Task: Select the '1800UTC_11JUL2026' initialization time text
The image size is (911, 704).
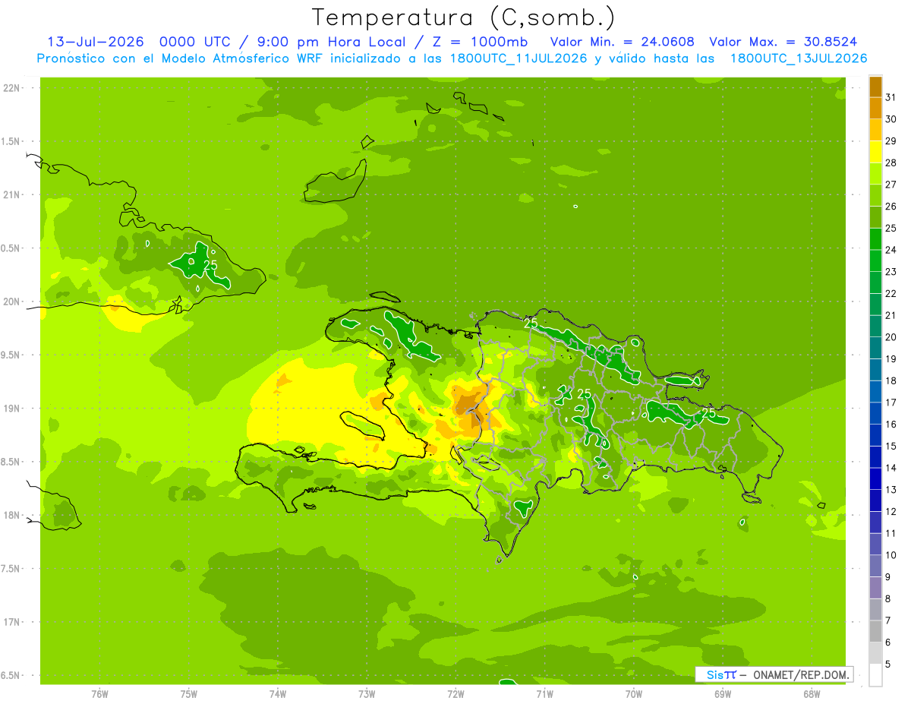Action: (x=518, y=58)
